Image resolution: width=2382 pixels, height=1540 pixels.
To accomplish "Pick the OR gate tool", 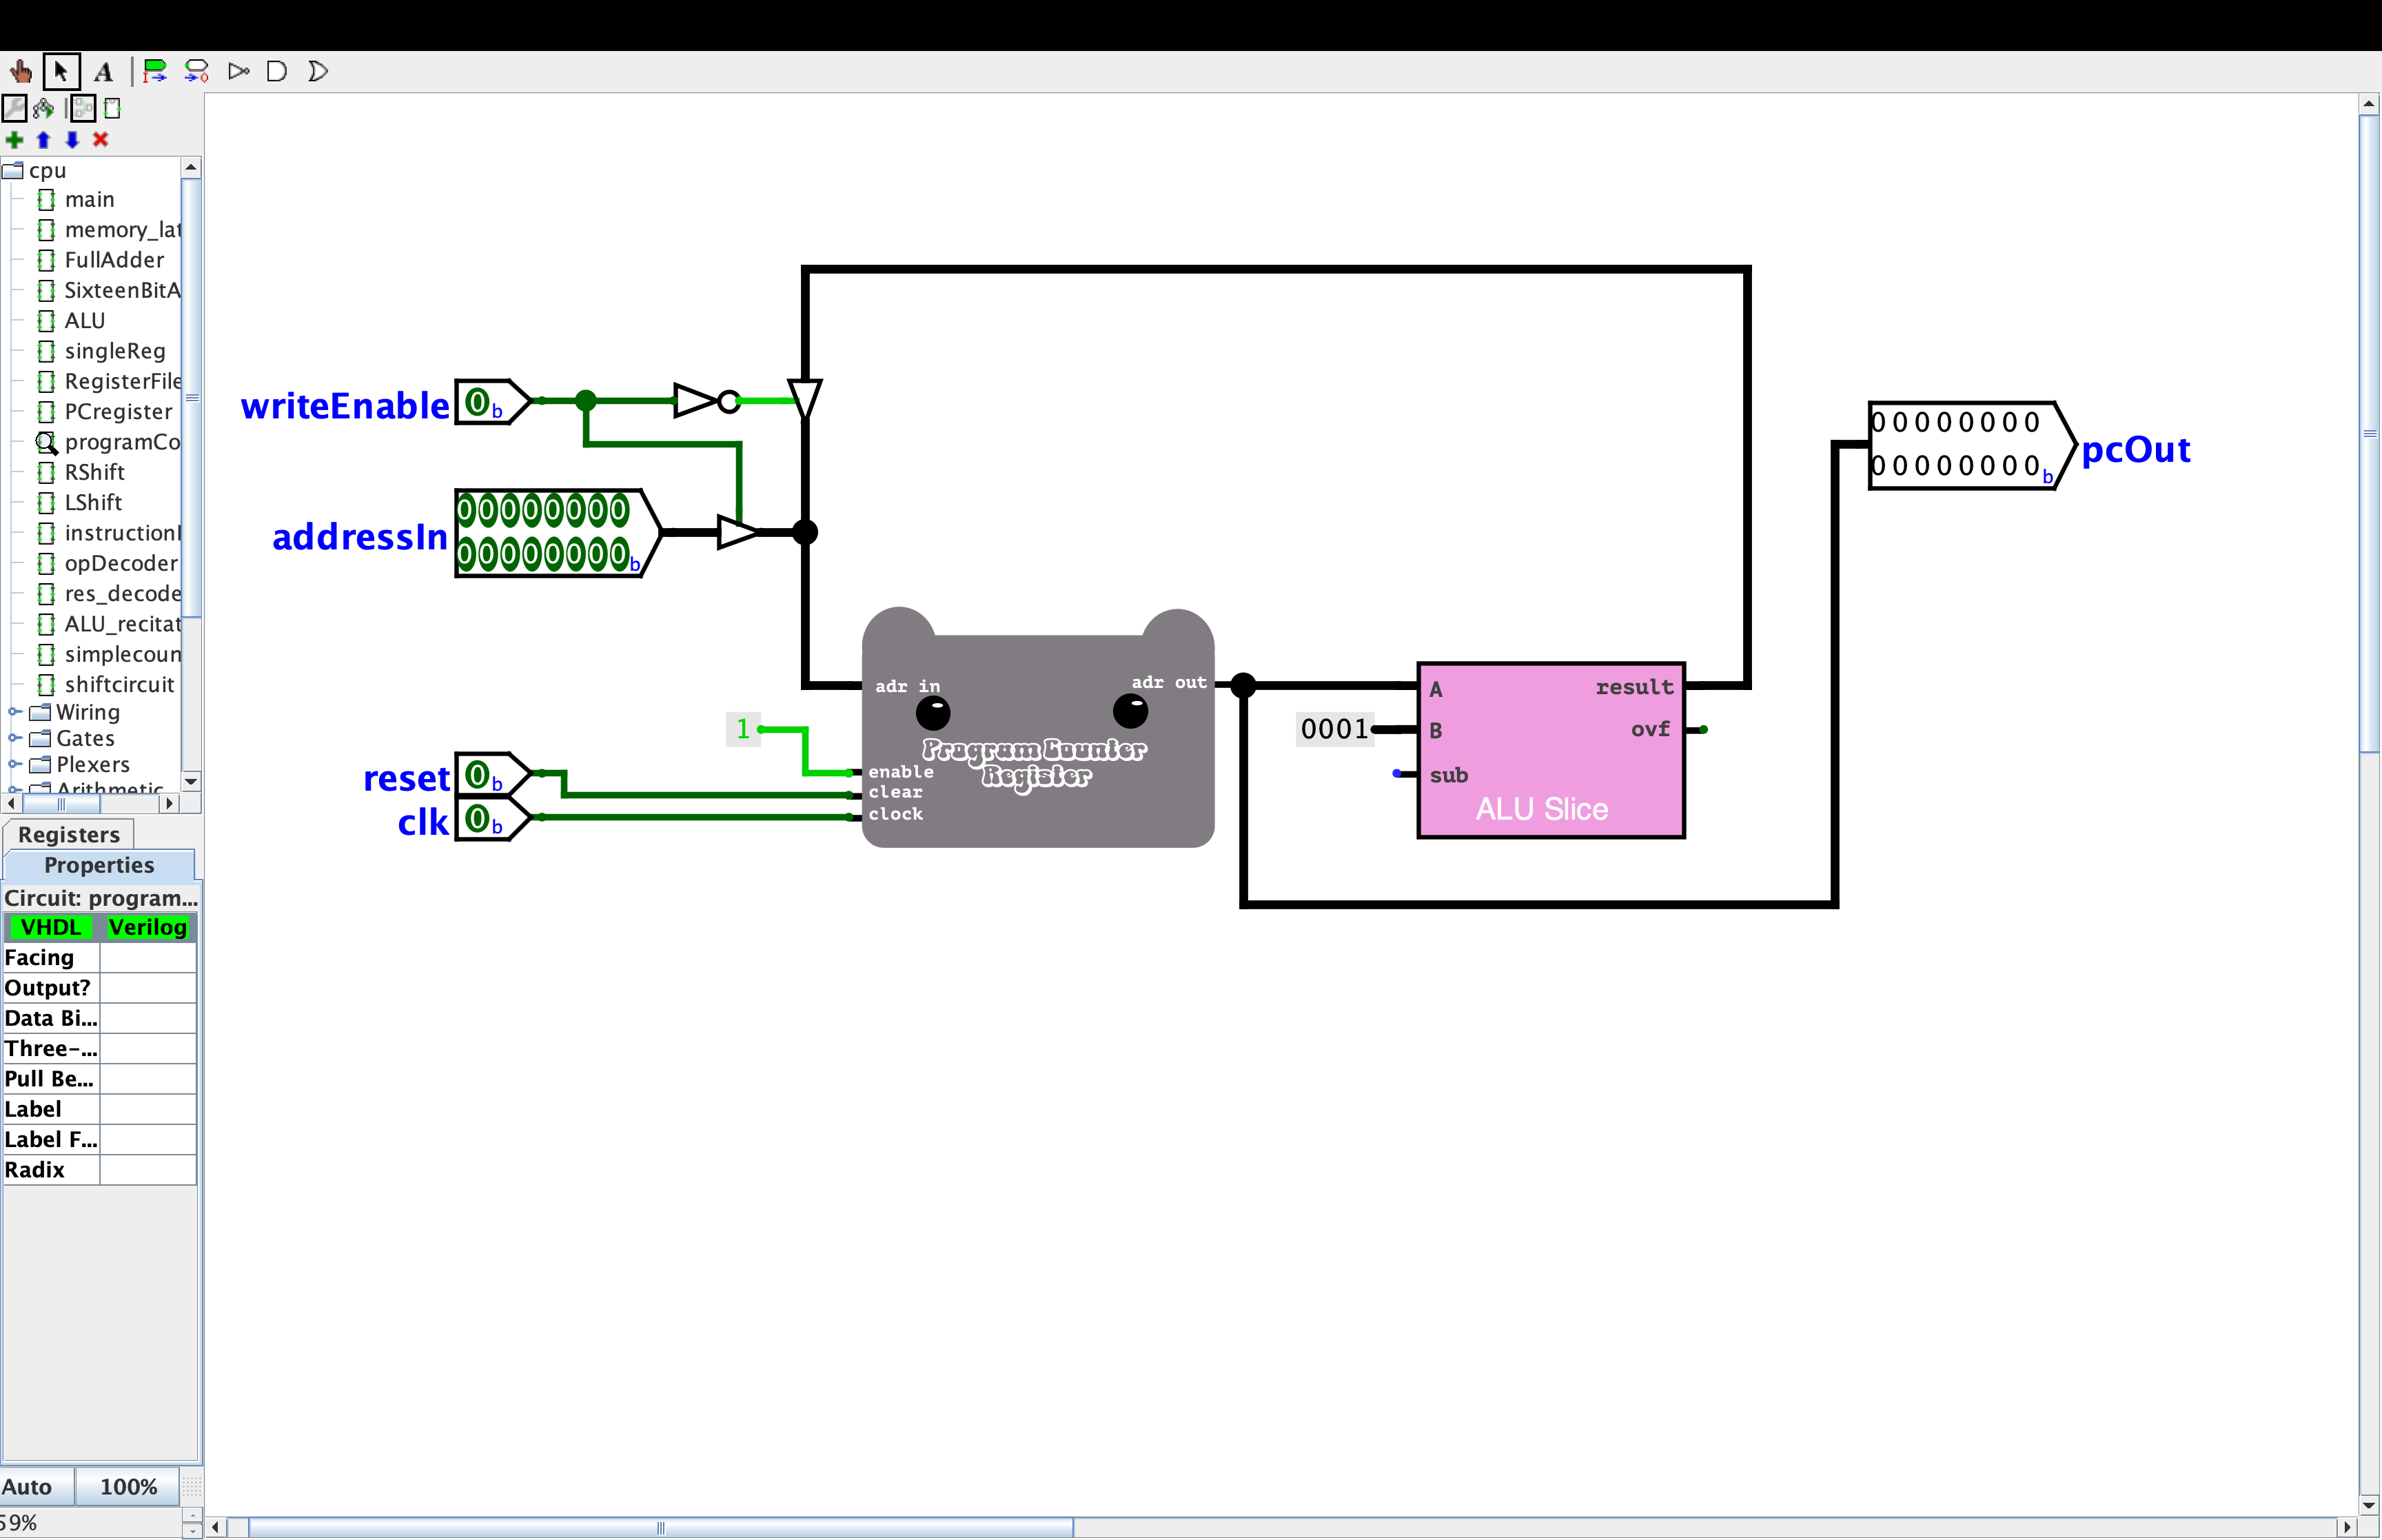I will pyautogui.click(x=318, y=71).
